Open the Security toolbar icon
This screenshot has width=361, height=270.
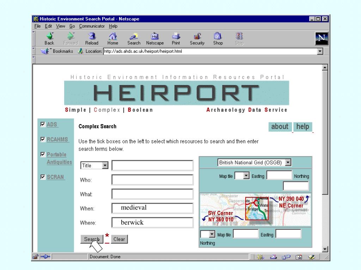pyautogui.click(x=197, y=39)
